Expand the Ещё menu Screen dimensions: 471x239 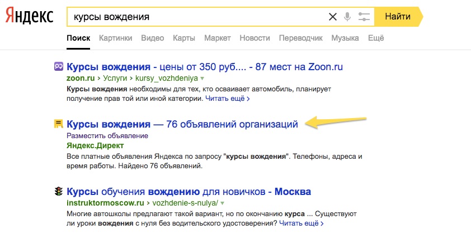pos(376,38)
